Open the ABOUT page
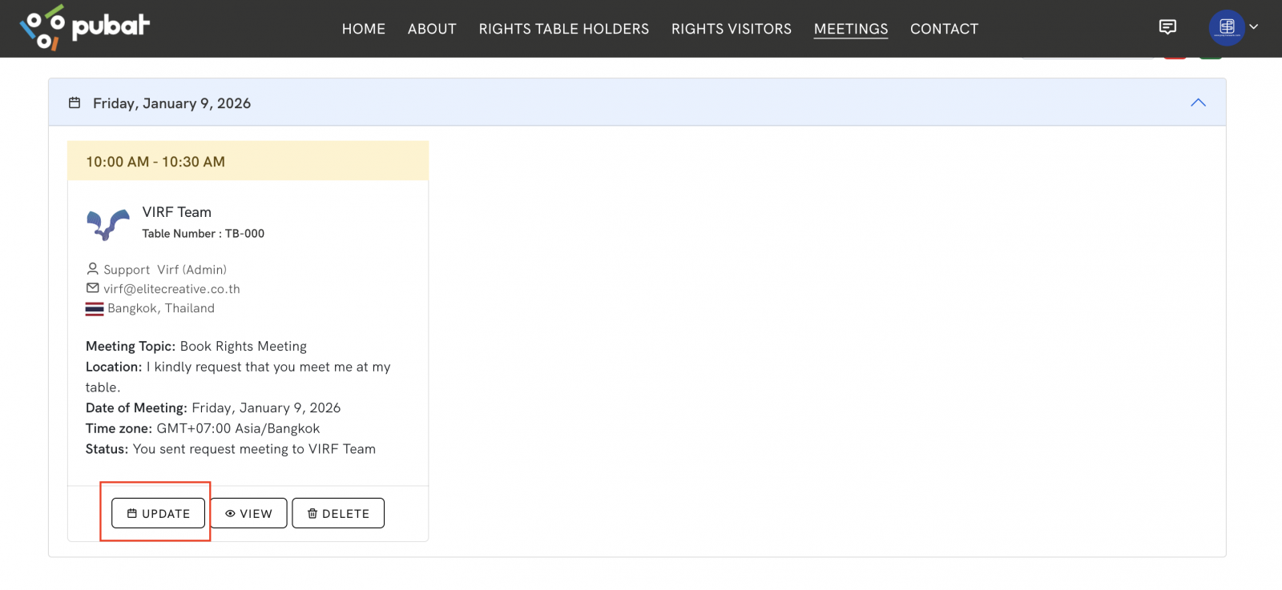1282x590 pixels. (432, 29)
